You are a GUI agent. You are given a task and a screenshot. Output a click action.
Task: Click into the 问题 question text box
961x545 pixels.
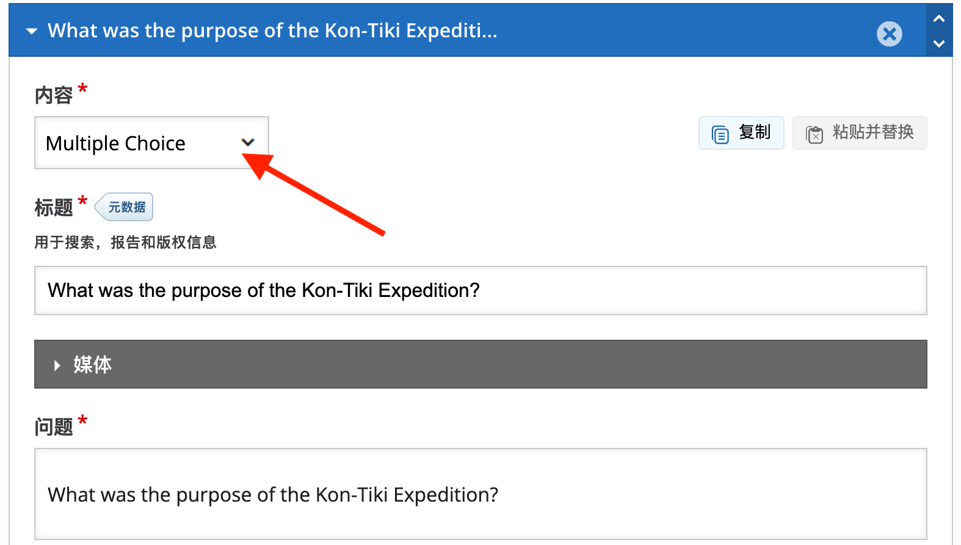pos(480,494)
